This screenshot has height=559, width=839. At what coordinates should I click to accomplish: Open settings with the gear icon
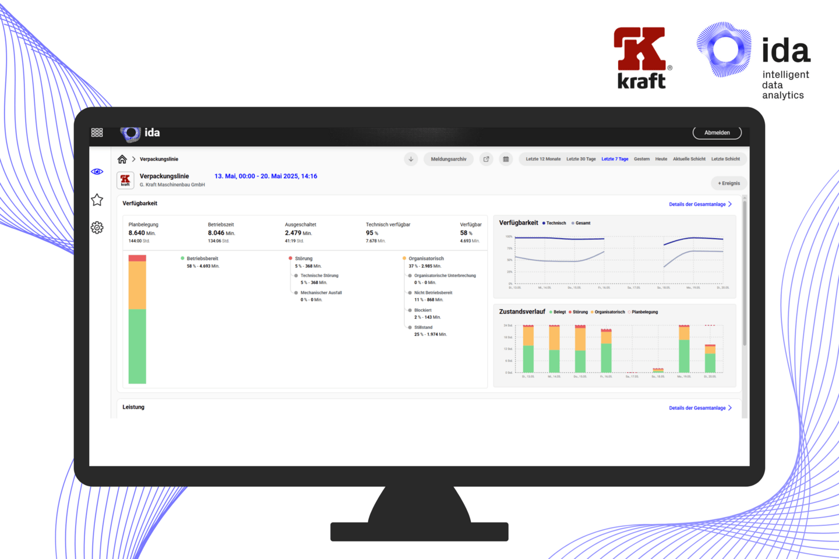point(97,228)
